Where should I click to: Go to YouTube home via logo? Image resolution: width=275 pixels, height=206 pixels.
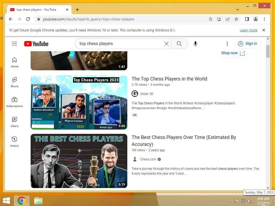(36, 44)
